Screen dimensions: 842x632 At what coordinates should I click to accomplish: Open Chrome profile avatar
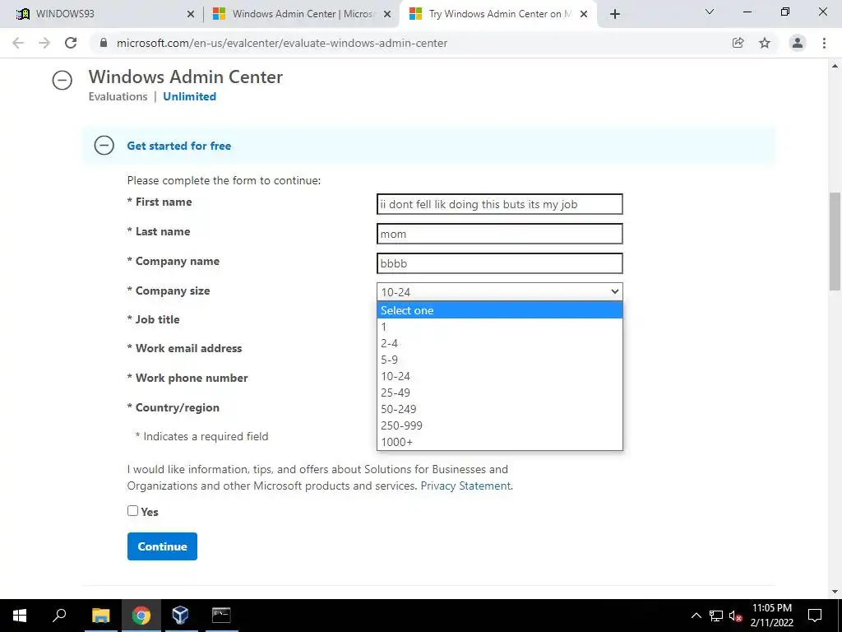pos(798,43)
